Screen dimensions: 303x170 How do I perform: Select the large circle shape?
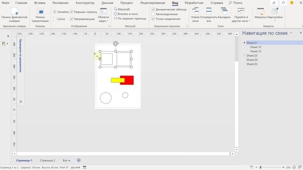(106, 98)
